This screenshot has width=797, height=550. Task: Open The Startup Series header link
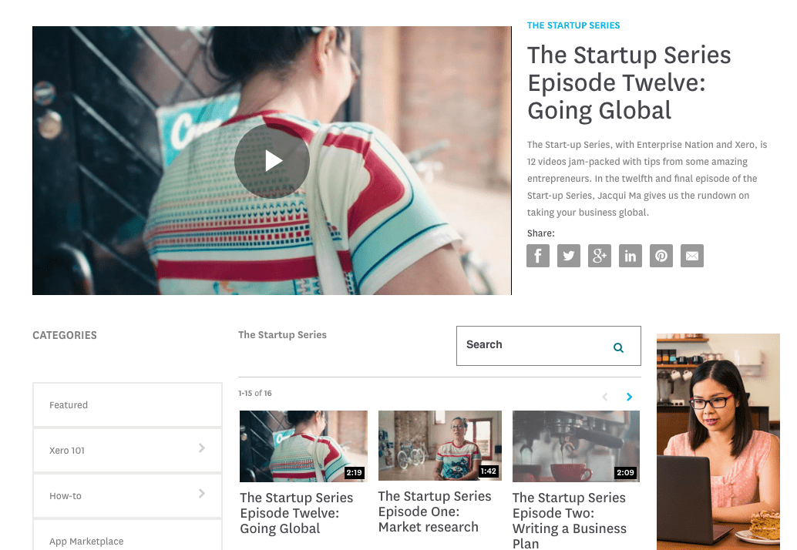click(573, 25)
